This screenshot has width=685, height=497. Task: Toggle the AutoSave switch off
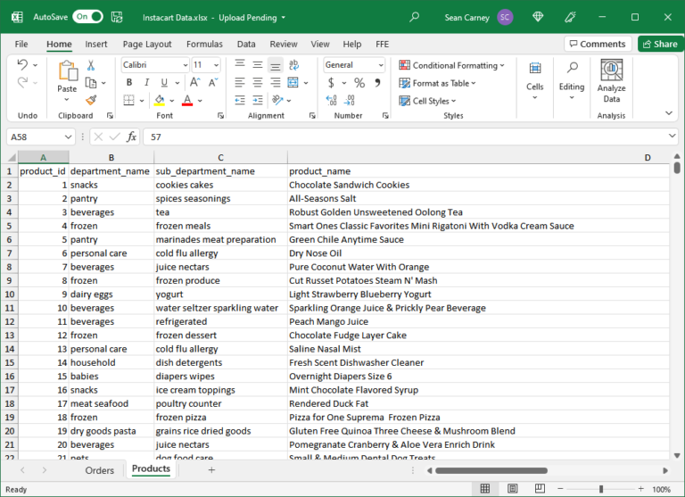click(87, 17)
